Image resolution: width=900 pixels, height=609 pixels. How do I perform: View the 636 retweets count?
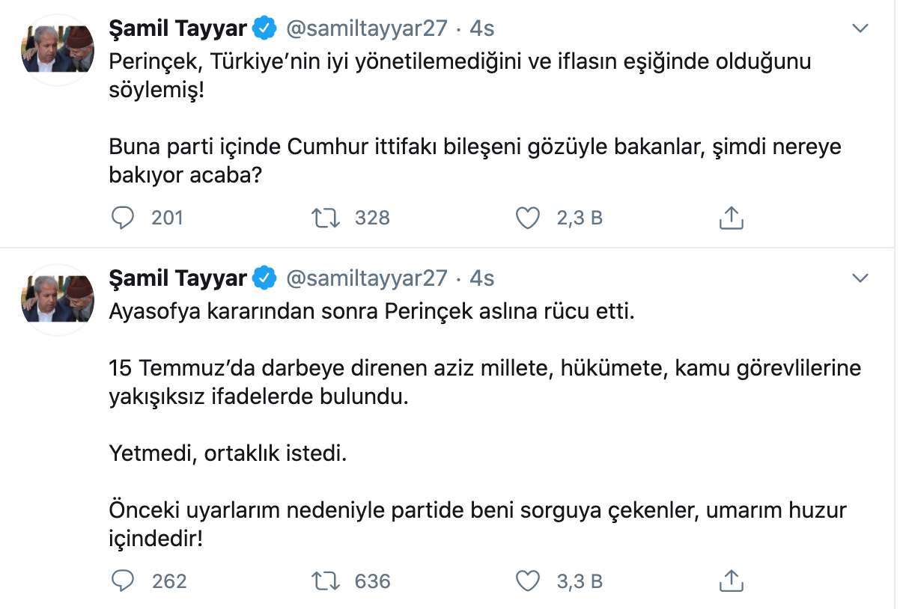point(374,581)
